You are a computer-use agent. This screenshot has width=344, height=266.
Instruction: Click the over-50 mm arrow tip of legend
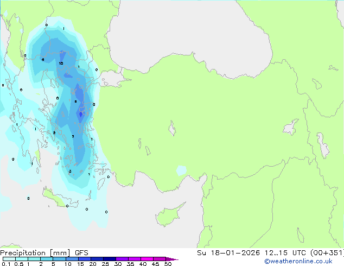172,259
